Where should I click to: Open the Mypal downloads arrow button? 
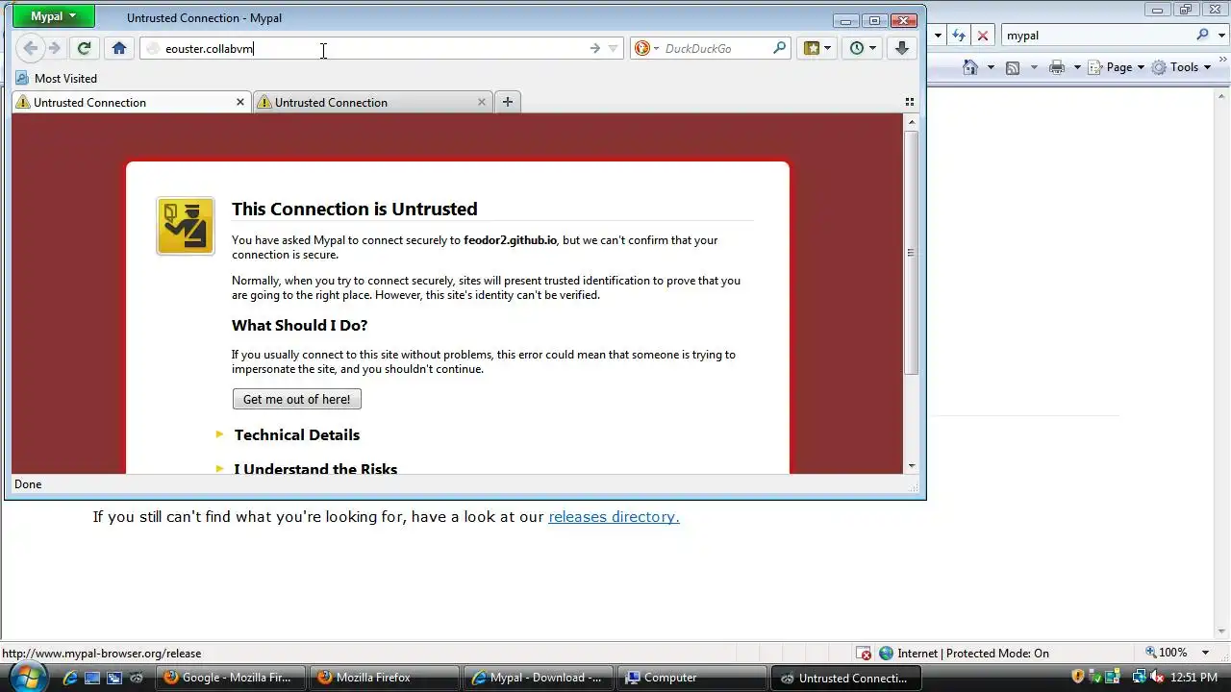tap(901, 48)
